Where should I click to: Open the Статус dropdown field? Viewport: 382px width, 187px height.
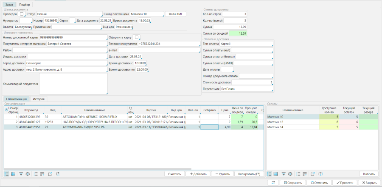click(x=69, y=14)
